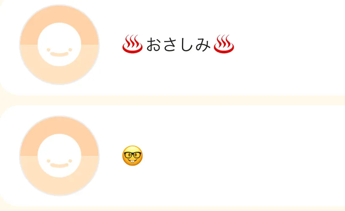345x211 pixels.
Task: Click the お character in the username
Action: pyautogui.click(x=153, y=45)
